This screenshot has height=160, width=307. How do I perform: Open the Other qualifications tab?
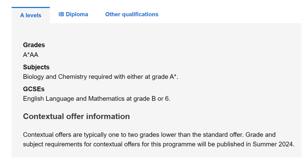[132, 14]
